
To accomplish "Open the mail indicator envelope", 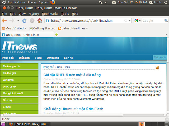I will point(114,2).
